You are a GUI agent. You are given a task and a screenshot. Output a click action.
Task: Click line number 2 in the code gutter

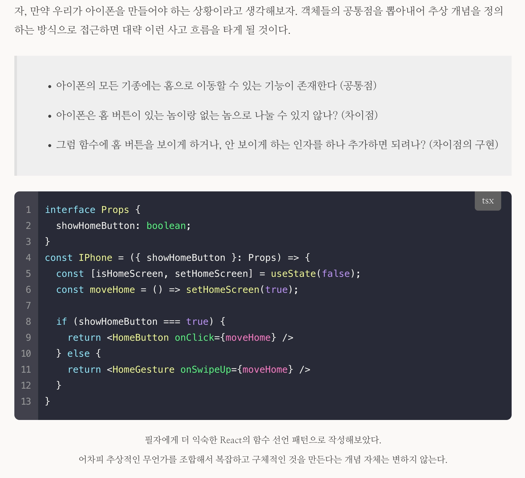(28, 226)
